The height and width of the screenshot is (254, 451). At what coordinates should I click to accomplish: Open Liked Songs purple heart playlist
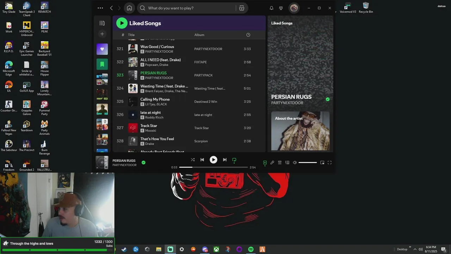[102, 49]
